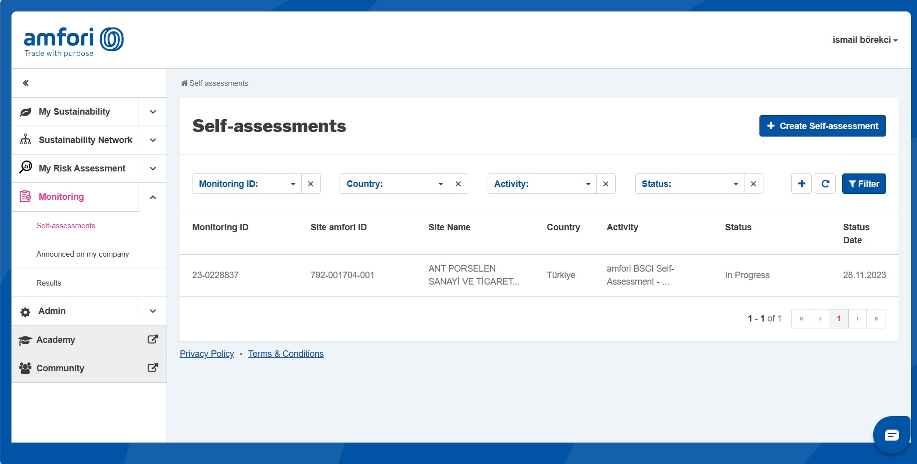Viewport: 917px width, 464px height.
Task: Click the Admin gear icon
Action: 25,312
